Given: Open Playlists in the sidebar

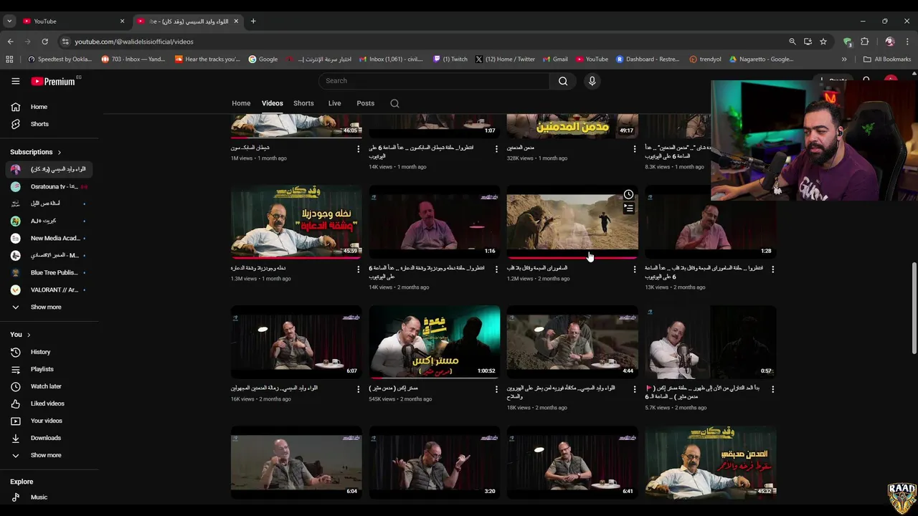Looking at the screenshot, I should coord(49,369).
